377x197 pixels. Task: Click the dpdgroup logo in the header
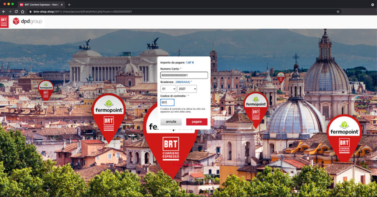tap(28, 21)
